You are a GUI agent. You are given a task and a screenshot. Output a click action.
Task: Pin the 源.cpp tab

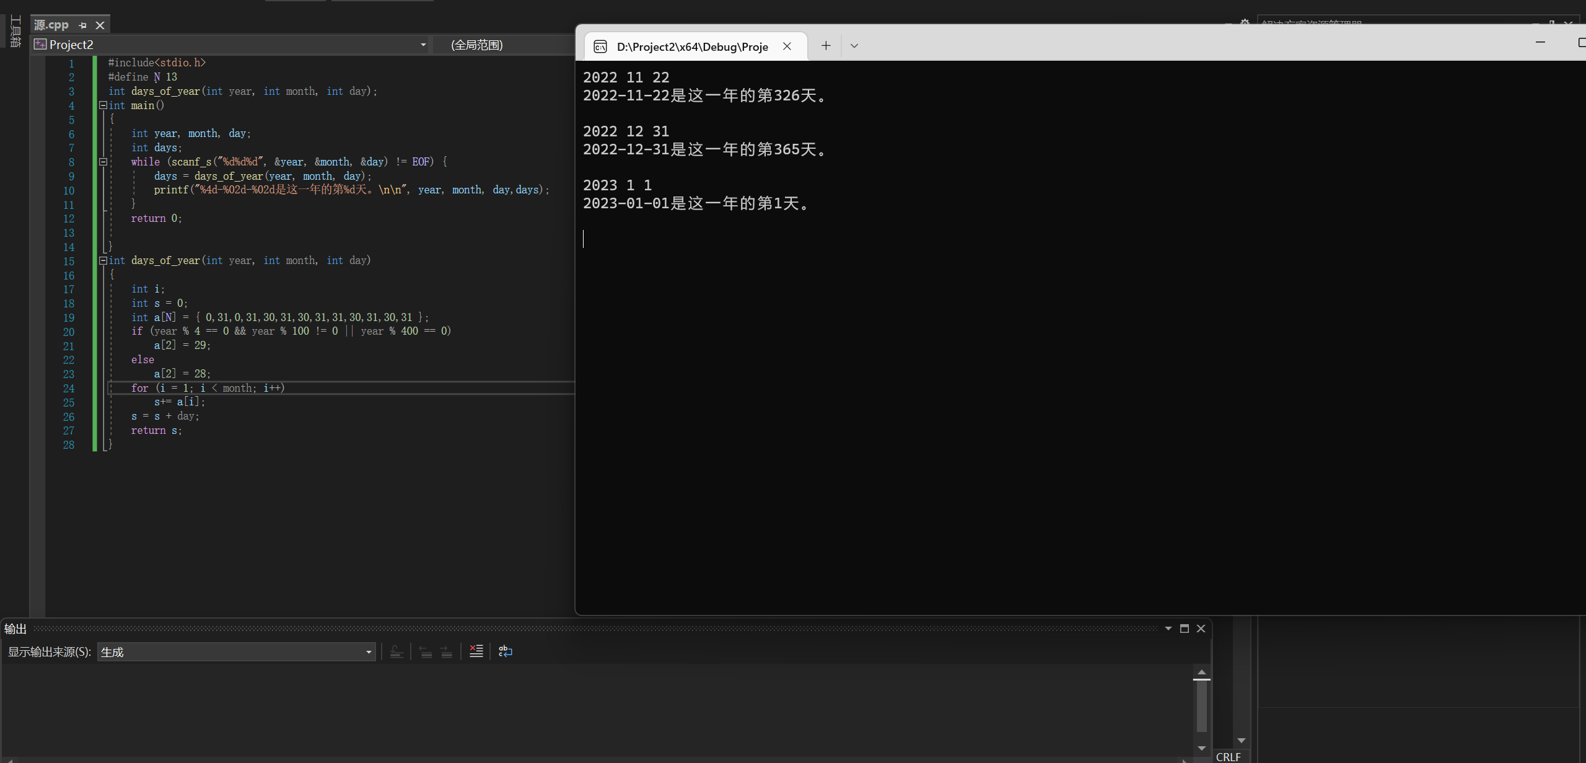pyautogui.click(x=83, y=25)
